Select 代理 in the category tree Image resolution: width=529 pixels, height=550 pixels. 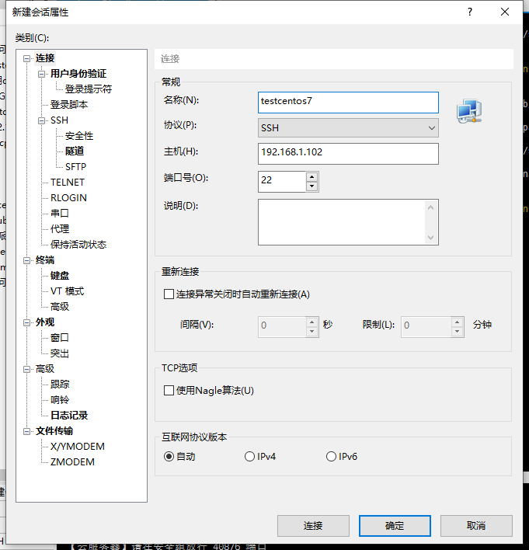coord(60,229)
